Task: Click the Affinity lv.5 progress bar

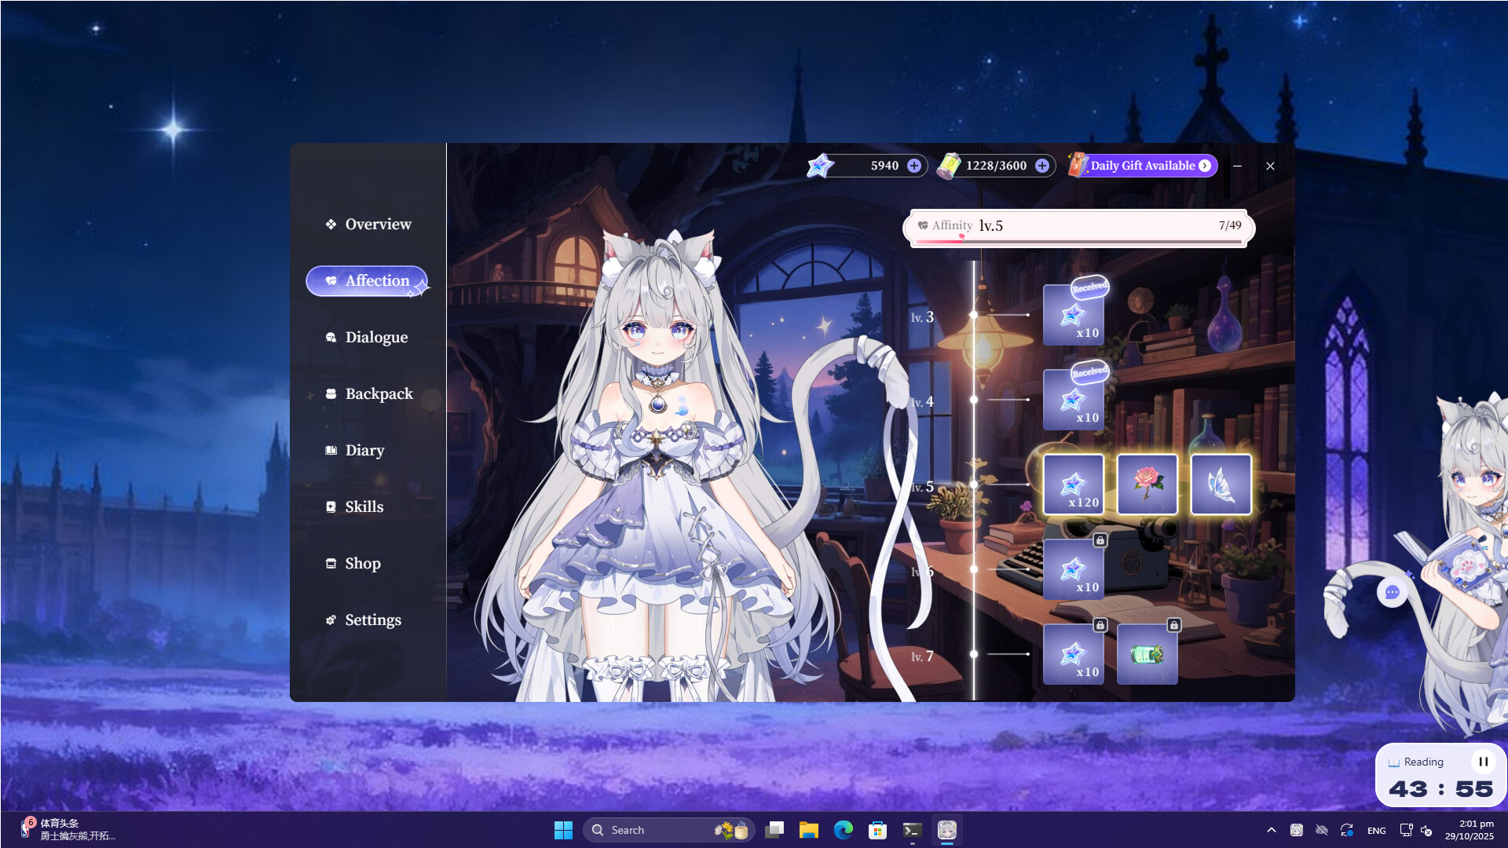Action: coord(1080,227)
